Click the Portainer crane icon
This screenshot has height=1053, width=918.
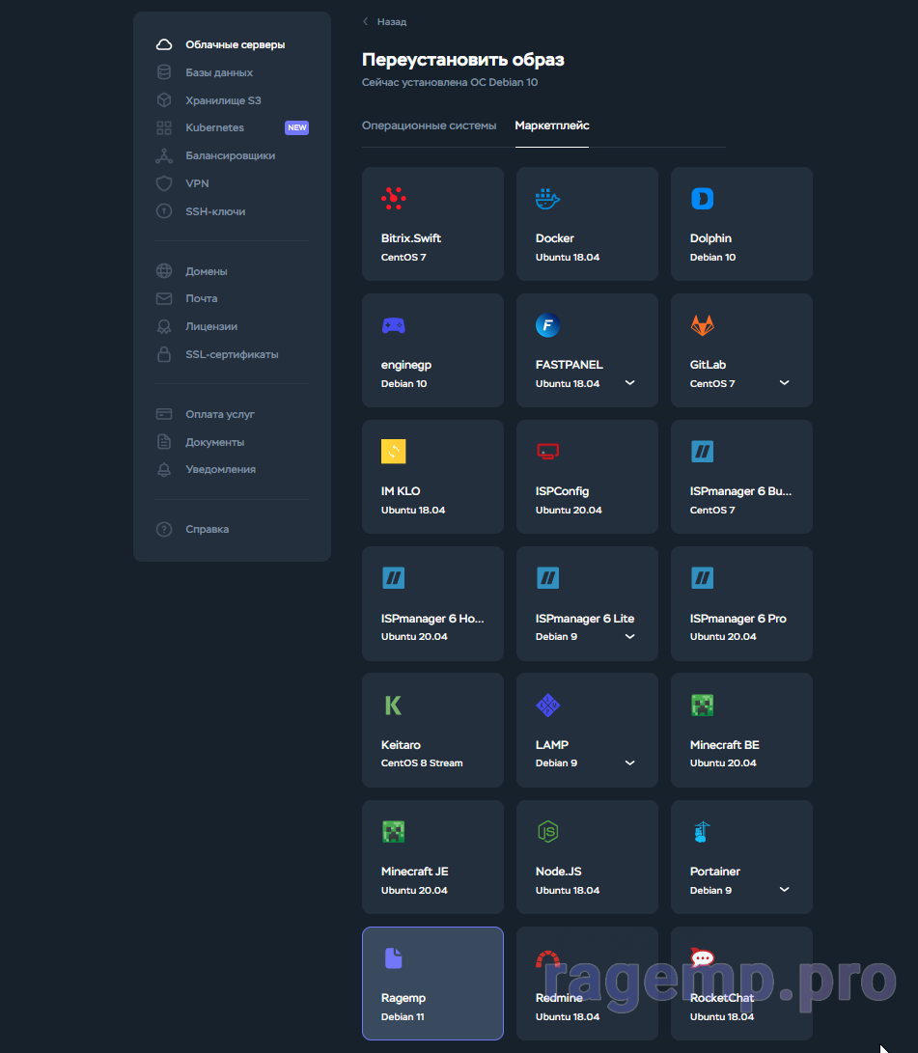point(702,831)
